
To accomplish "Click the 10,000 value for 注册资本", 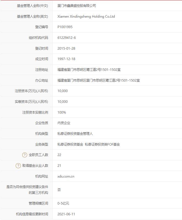I will pos(63,91).
